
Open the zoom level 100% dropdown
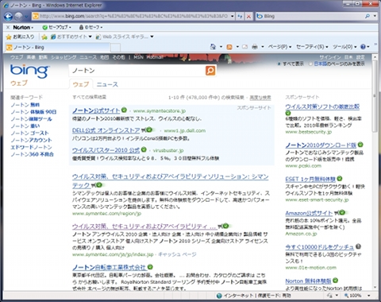[x=369, y=296]
